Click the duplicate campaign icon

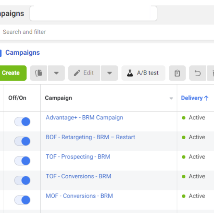point(39,73)
